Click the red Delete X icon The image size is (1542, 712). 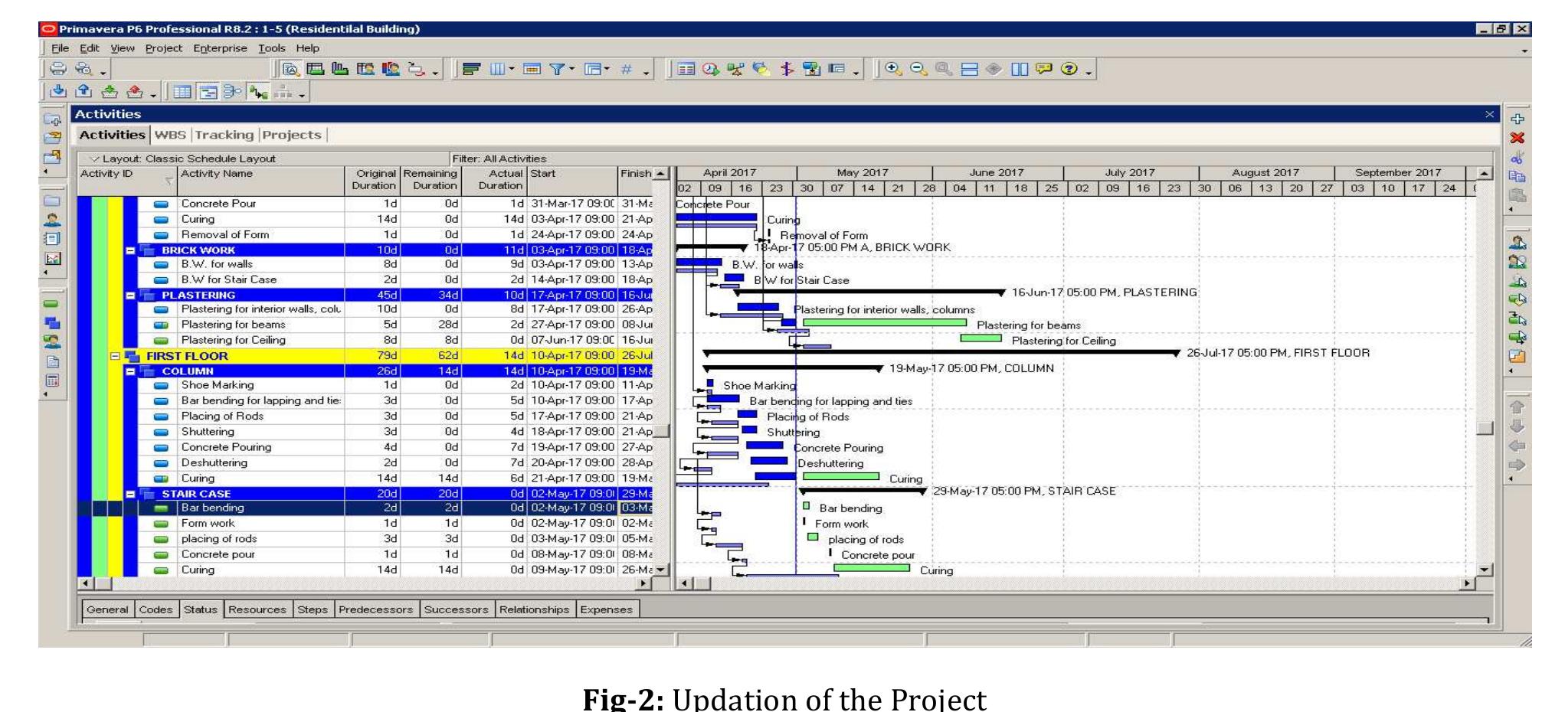pos(1517,138)
